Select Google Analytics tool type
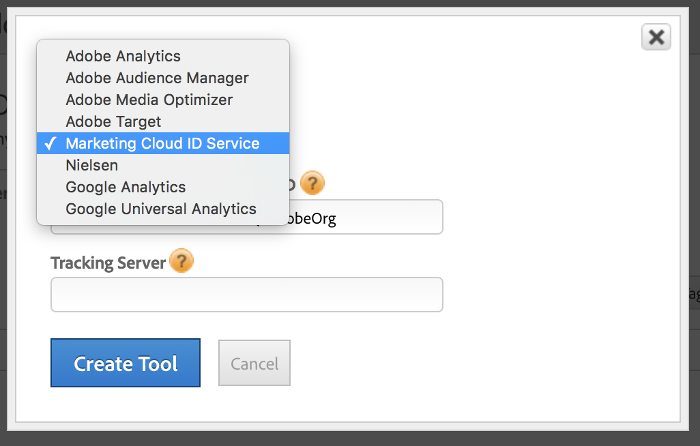 pyautogui.click(x=126, y=187)
